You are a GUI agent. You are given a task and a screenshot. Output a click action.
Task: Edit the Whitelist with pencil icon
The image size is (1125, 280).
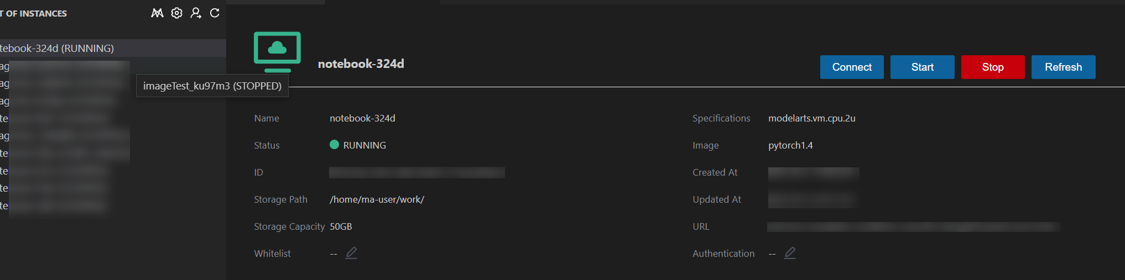[x=351, y=253]
